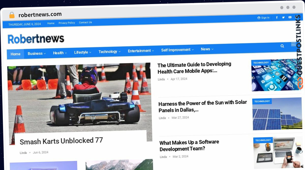Click the Robertnews logo
Image resolution: width=305 pixels, height=170 pixels.
click(36, 39)
